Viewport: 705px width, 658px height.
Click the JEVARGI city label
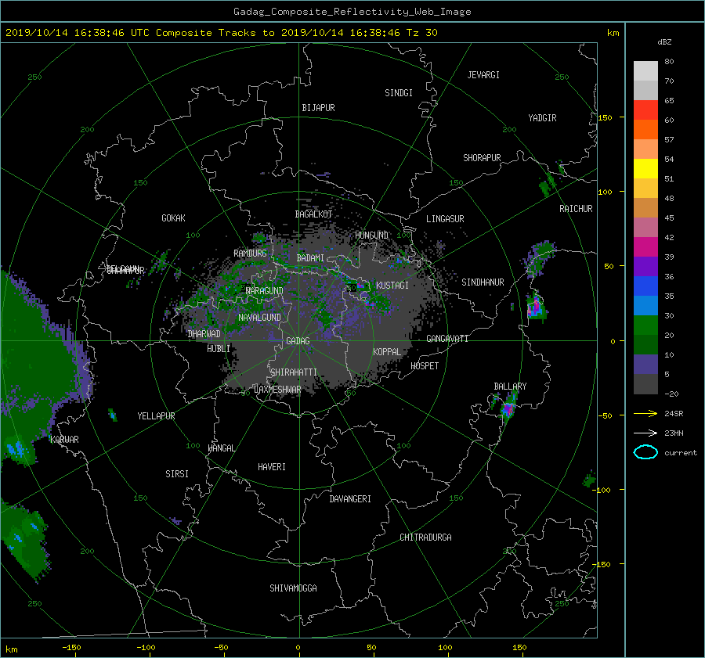(x=483, y=75)
